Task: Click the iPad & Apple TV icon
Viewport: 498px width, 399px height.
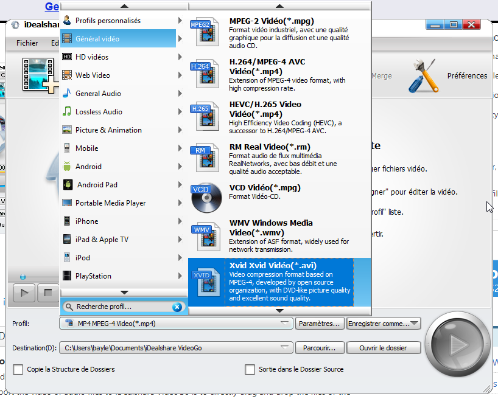Action: pyautogui.click(x=67, y=239)
